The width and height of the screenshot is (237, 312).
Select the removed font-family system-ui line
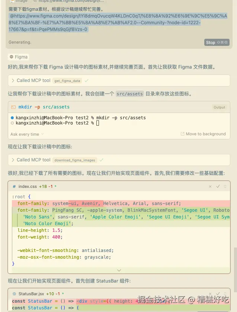point(121,204)
